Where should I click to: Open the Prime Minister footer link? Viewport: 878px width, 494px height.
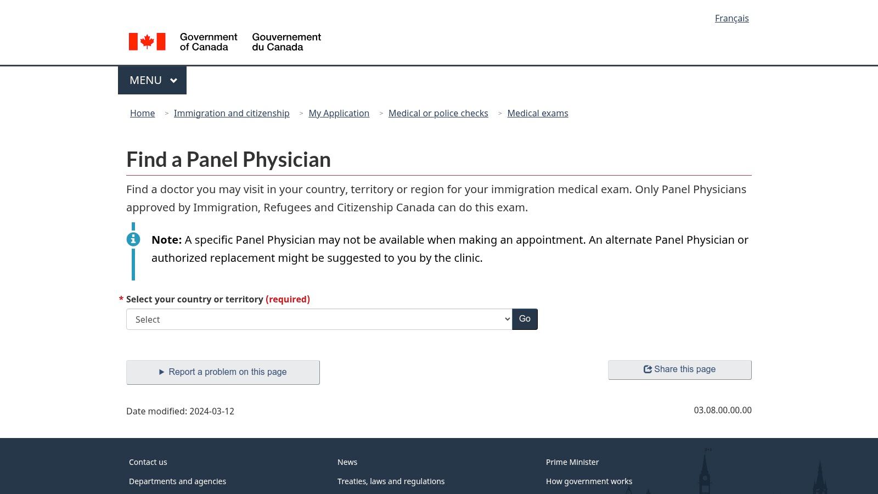(572, 462)
